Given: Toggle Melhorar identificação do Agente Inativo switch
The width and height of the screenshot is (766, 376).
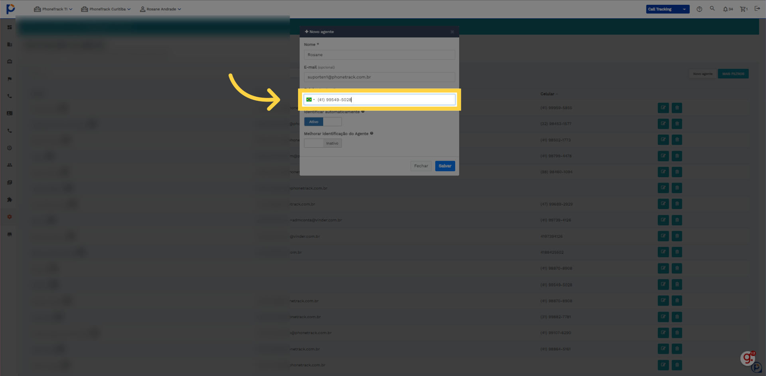Looking at the screenshot, I should [x=323, y=143].
